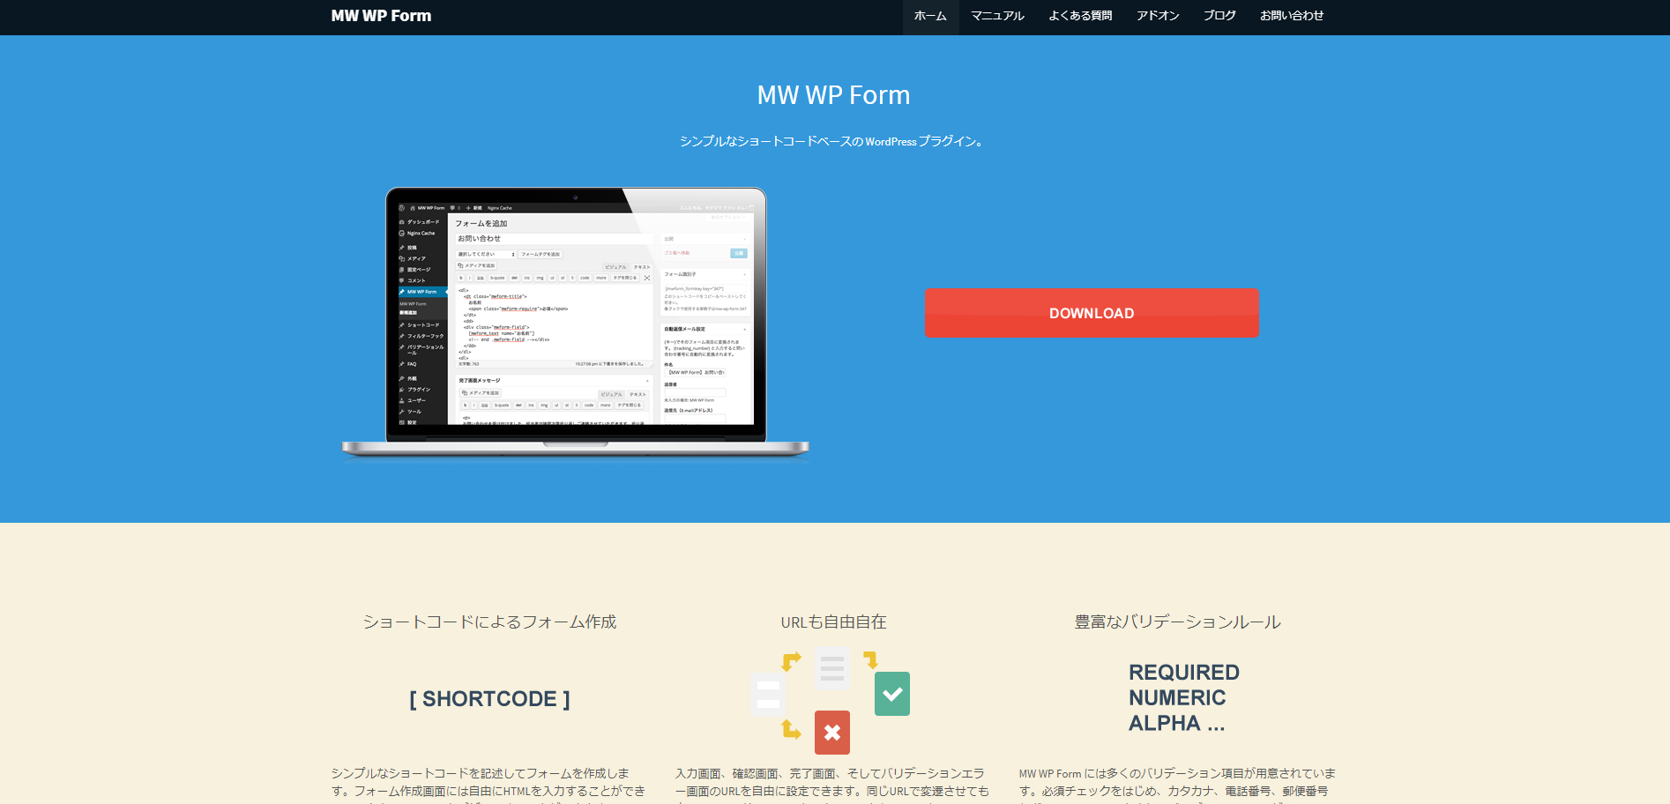1670x804 pixels.
Task: Open the ホーム menu item
Action: 930,17
